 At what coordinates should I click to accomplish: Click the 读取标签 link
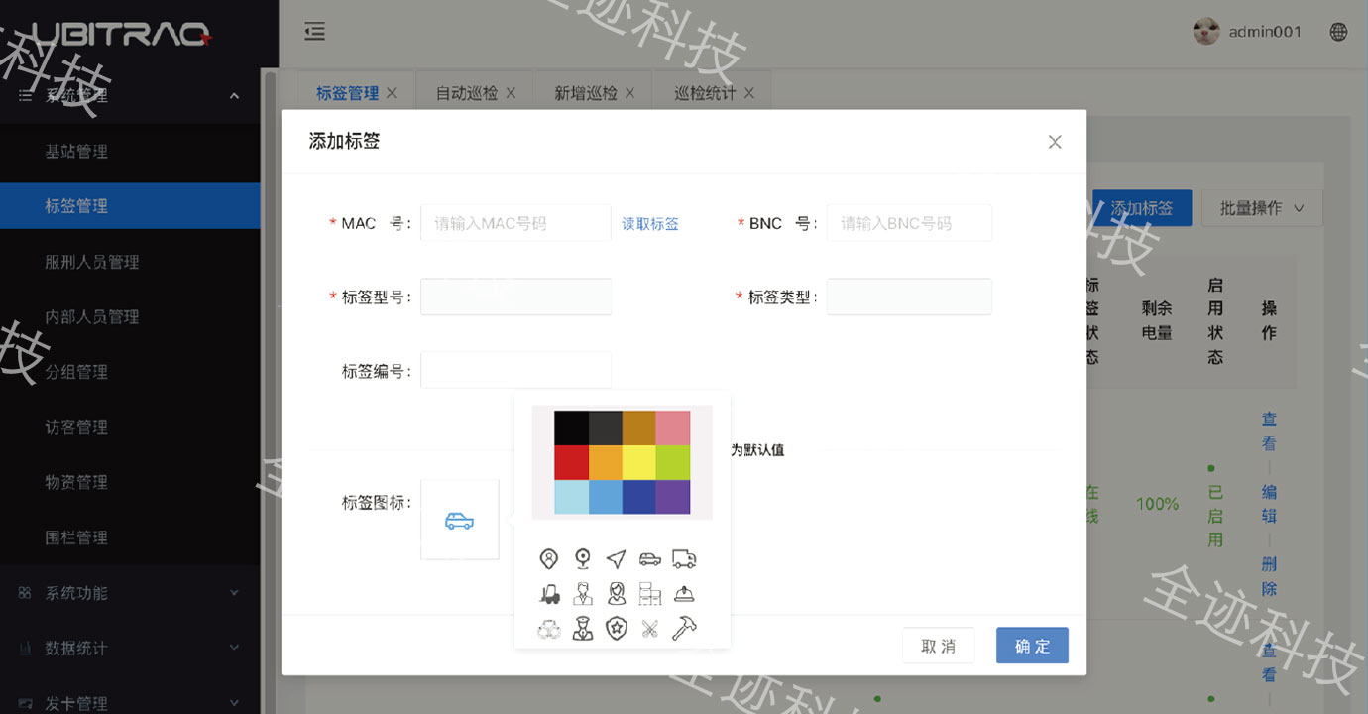pos(650,224)
